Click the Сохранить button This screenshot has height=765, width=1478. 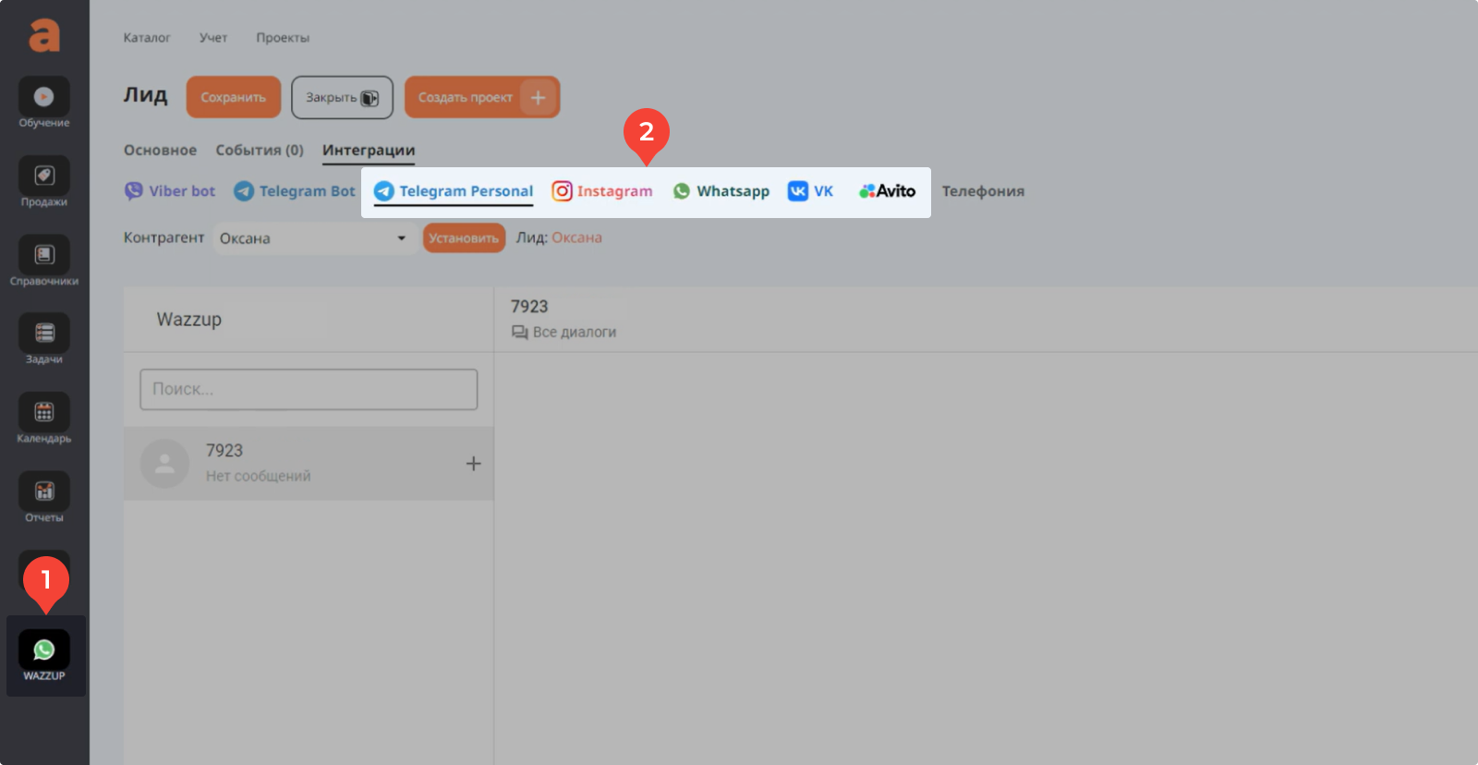coord(233,97)
